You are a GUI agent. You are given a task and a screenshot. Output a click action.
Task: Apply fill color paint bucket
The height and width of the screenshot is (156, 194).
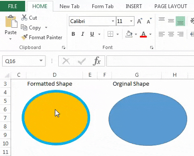pos(129,34)
